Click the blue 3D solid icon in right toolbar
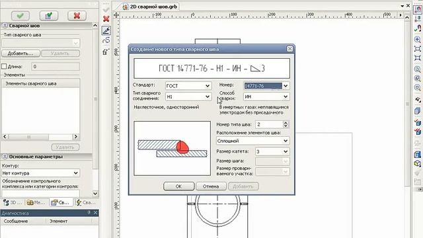 pos(418,110)
